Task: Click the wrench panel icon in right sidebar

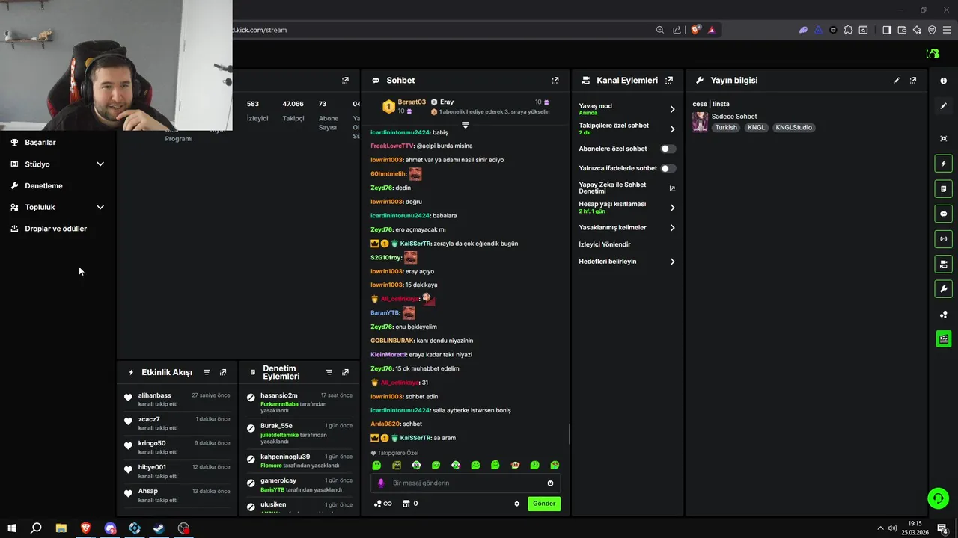Action: pyautogui.click(x=943, y=289)
